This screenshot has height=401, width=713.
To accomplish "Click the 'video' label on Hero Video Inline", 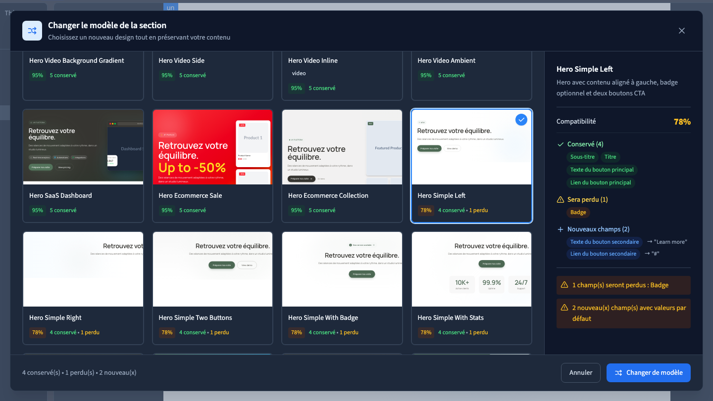I will point(299,74).
